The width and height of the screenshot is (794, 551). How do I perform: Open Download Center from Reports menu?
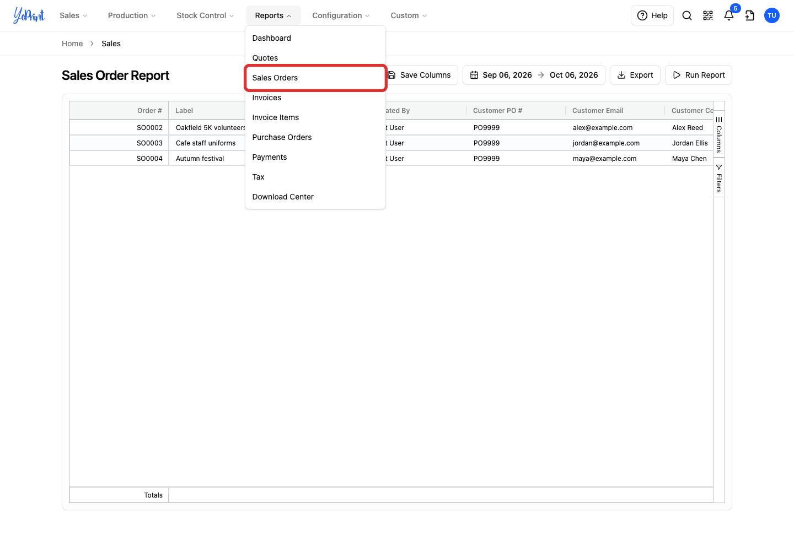click(315, 197)
